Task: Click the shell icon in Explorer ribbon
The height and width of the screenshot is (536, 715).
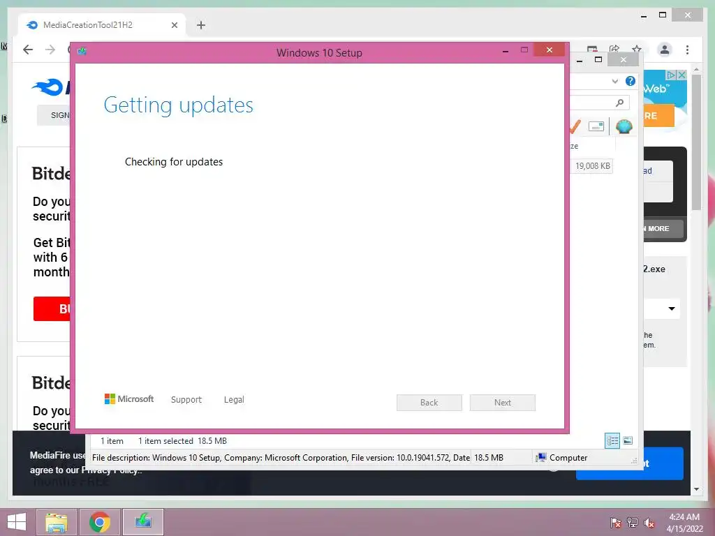Action: coord(624,127)
